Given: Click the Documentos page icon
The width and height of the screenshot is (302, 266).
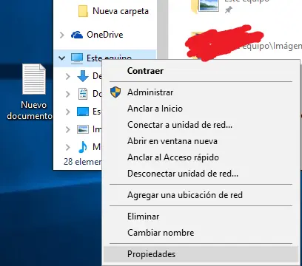Looking at the screenshot, I should (83, 94).
